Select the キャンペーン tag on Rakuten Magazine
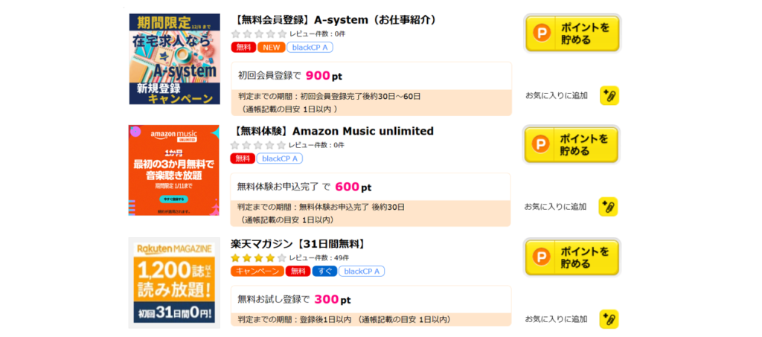This screenshot has width=762, height=337. 257,272
